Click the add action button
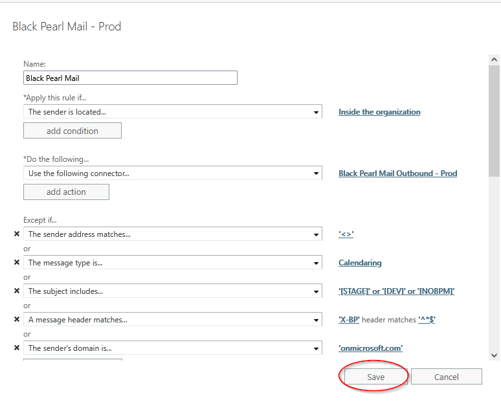The height and width of the screenshot is (402, 501). 66,192
